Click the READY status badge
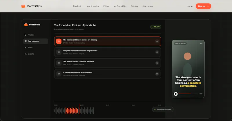The height and width of the screenshot is (121, 232). (x=156, y=27)
